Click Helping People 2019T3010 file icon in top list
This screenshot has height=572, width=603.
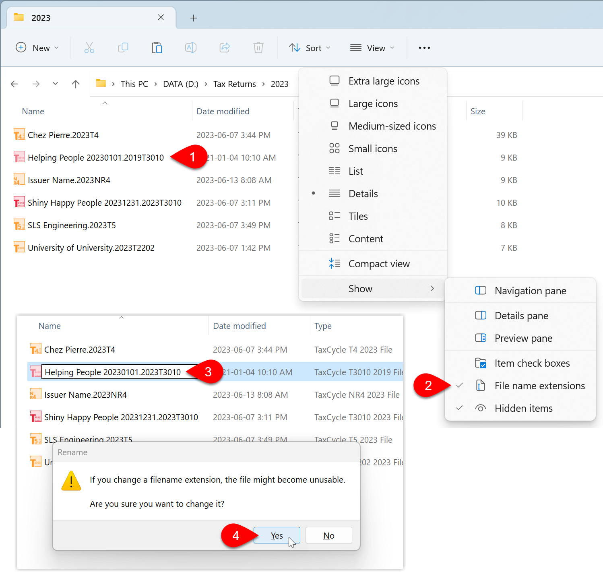(x=19, y=157)
